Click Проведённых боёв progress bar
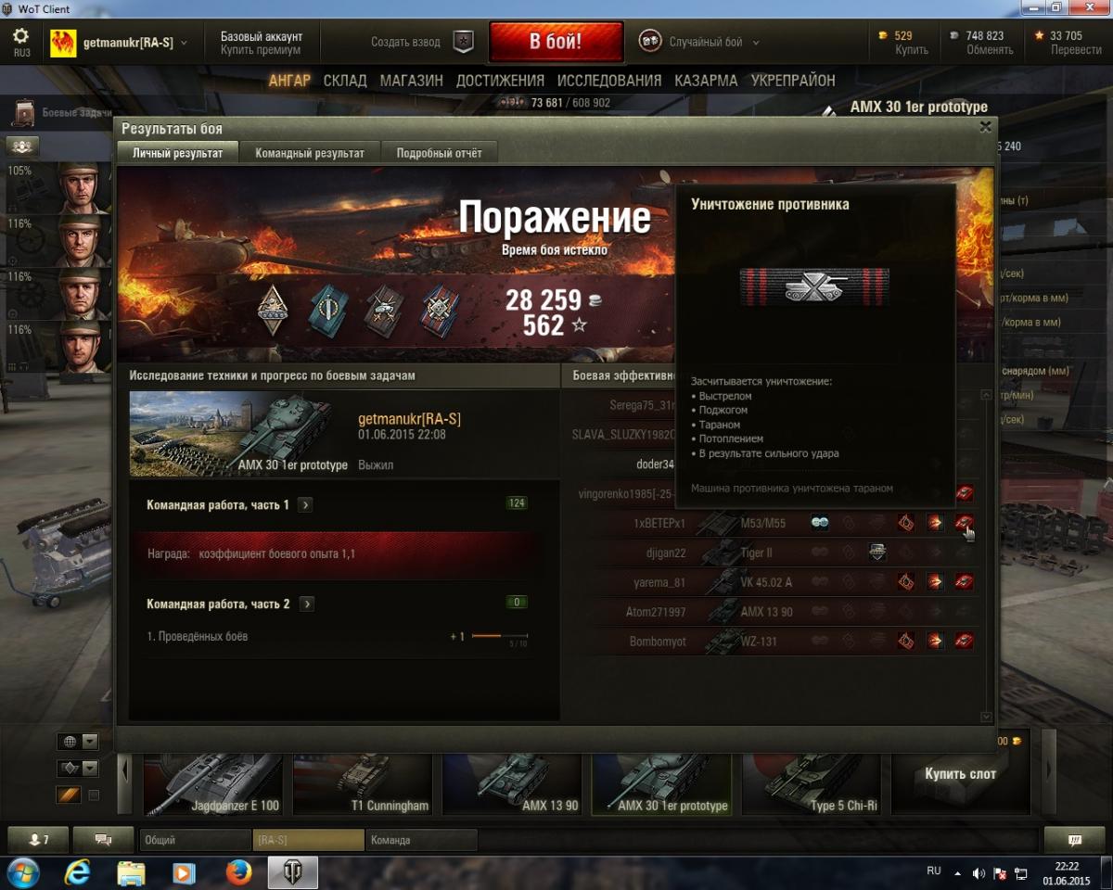The width and height of the screenshot is (1113, 890). click(500, 637)
